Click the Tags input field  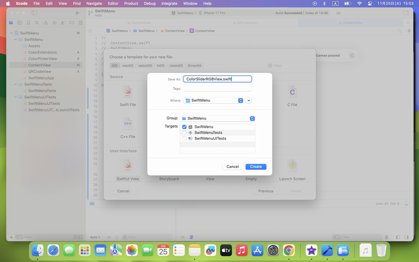tap(217, 88)
